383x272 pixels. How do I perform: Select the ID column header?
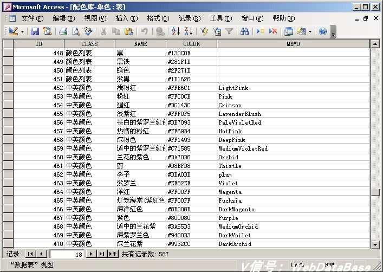[39, 44]
